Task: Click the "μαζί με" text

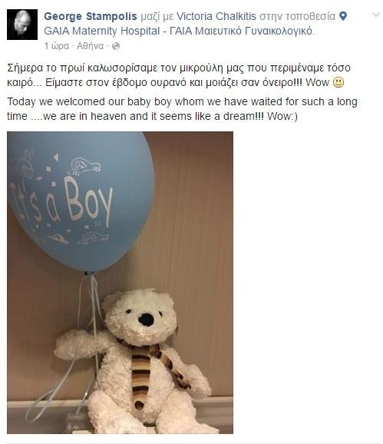Action: click(157, 16)
